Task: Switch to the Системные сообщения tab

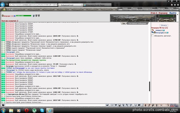Action: tap(137, 24)
